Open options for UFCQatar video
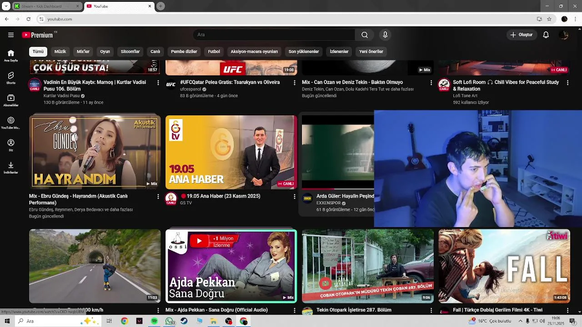Image resolution: width=582 pixels, height=327 pixels. [294, 83]
